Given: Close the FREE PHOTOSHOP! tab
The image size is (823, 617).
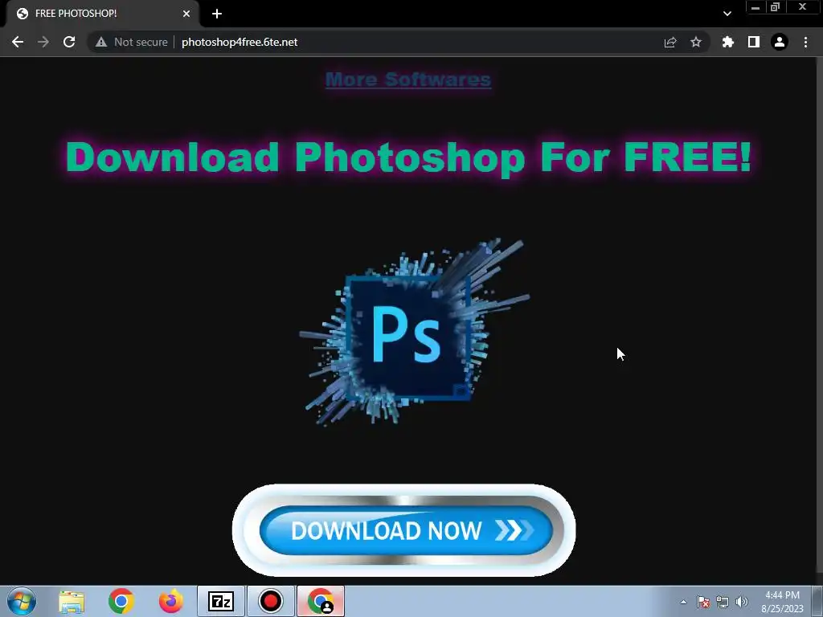Looking at the screenshot, I should [186, 14].
